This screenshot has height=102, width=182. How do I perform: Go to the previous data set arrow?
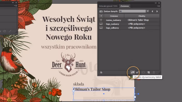[x=152, y=11]
